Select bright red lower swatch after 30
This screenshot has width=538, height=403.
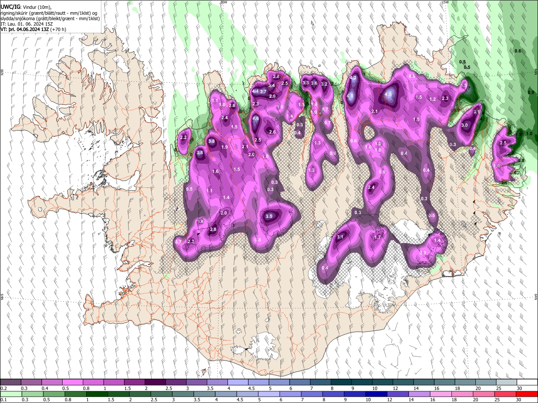(x=527, y=394)
